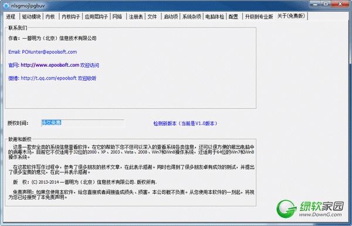The image size is (352, 226).
Task: Click the 检测新版本 check update link
Action: tap(185, 124)
